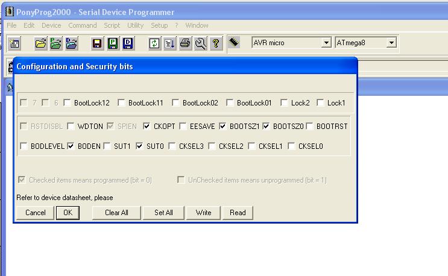Enable the WDTON fuse checkbox
Image resolution: width=448 pixels, height=276 pixels.
click(x=71, y=126)
